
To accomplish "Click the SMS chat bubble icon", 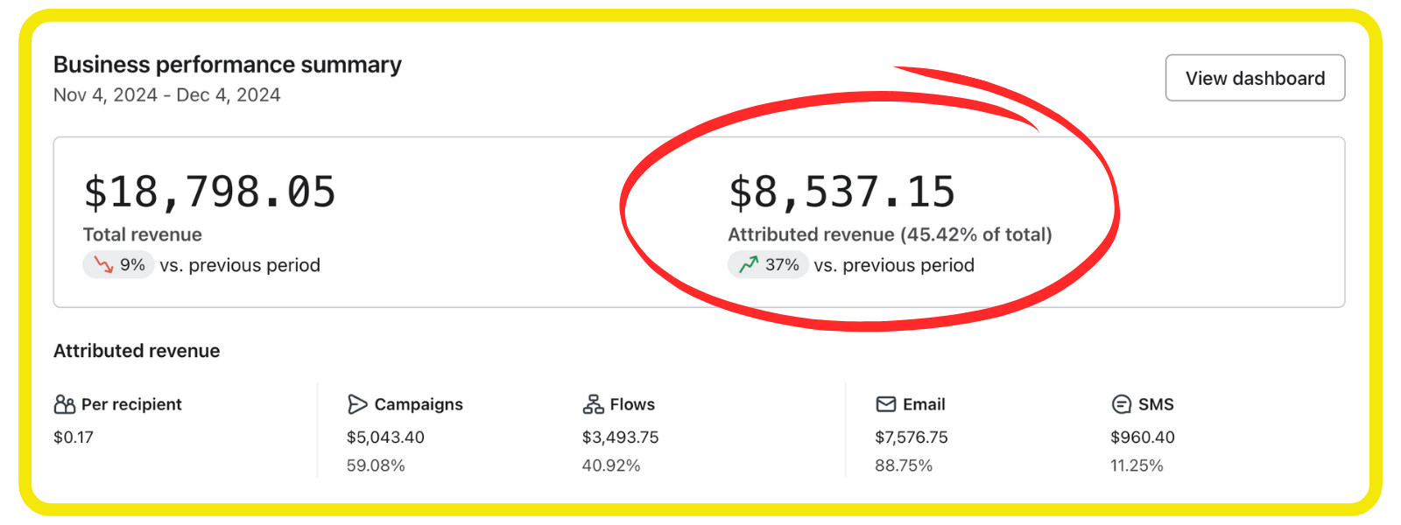I will (1121, 404).
